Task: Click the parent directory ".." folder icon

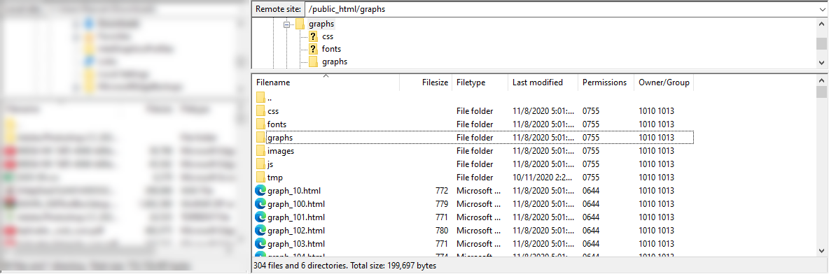Action: [260, 98]
